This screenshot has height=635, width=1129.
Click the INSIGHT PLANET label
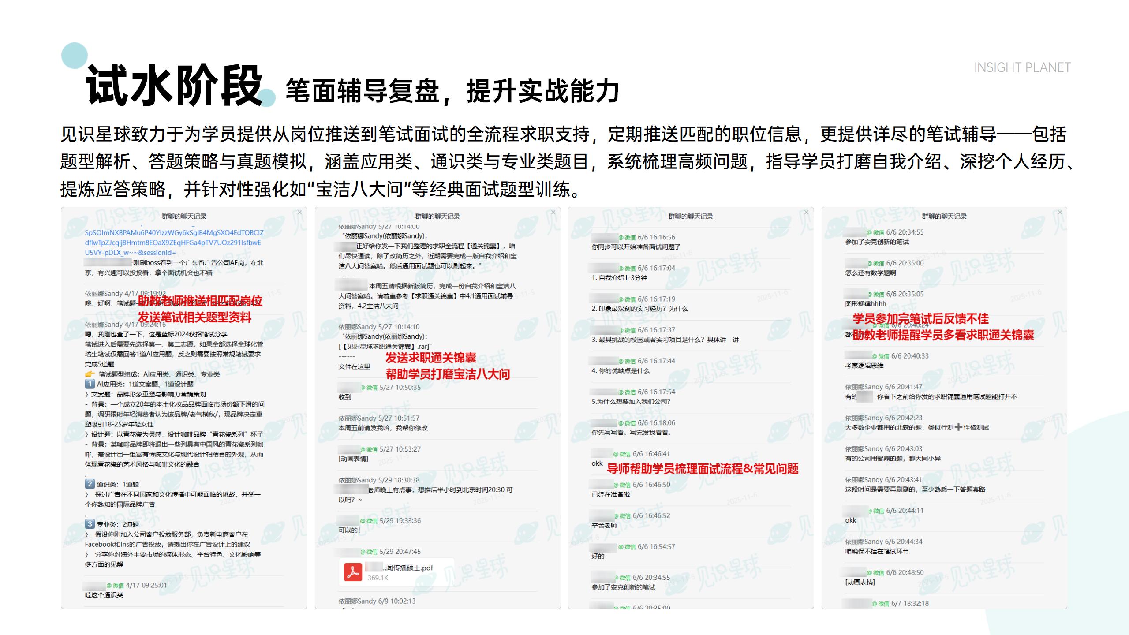[x=1022, y=67]
